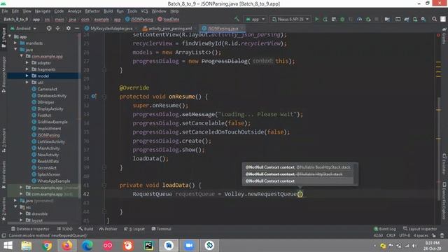
Task: Toggle the Favorites side tab
Action: pos(3,209)
